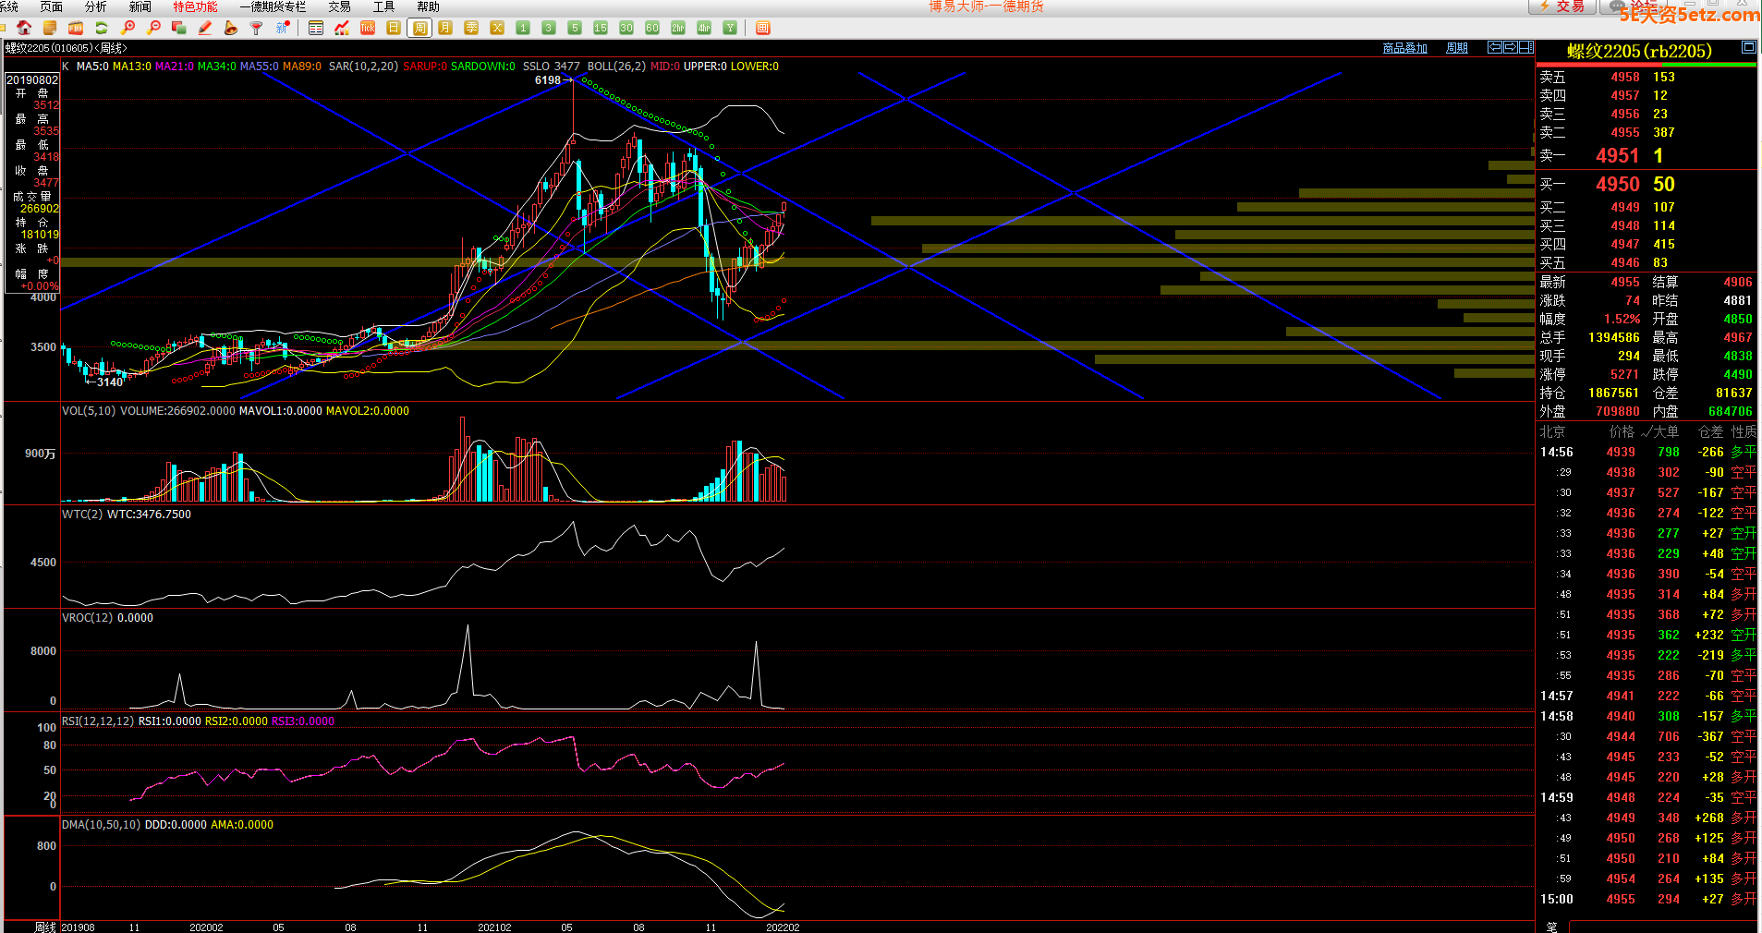The width and height of the screenshot is (1762, 933).
Task: Switch to the daily 日 period
Action: [394, 28]
